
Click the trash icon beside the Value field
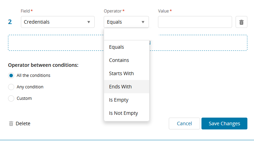(241, 22)
